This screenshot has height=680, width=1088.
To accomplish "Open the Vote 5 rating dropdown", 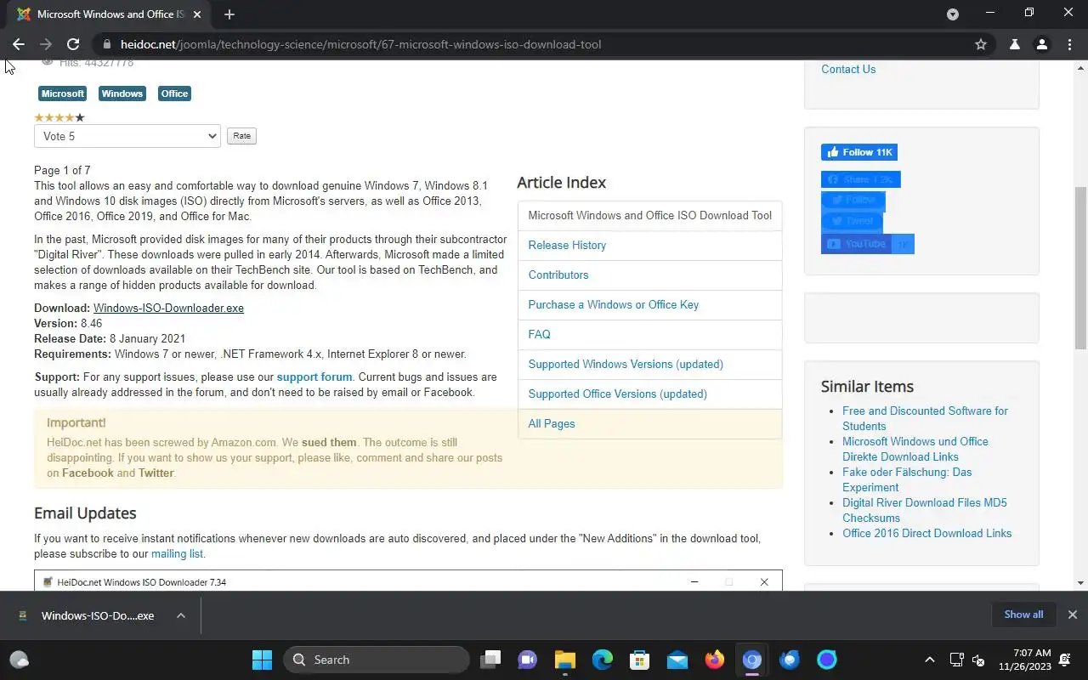I will (127, 136).
